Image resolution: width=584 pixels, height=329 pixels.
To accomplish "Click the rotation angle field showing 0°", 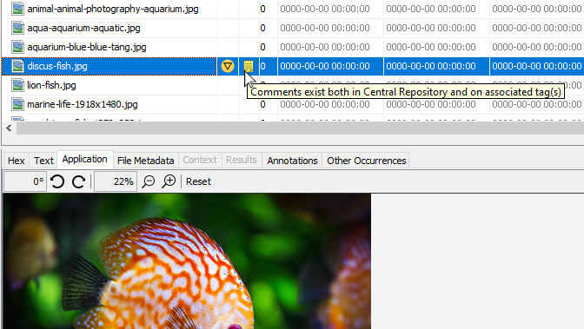I will click(25, 181).
